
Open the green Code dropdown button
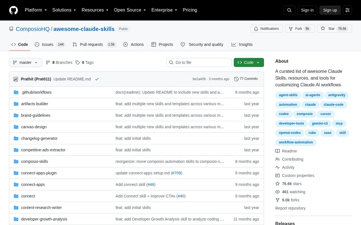click(249, 62)
